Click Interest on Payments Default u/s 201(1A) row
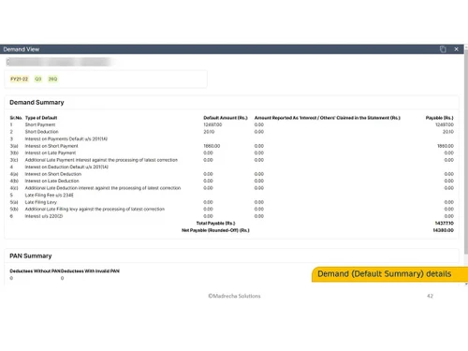 [66, 139]
